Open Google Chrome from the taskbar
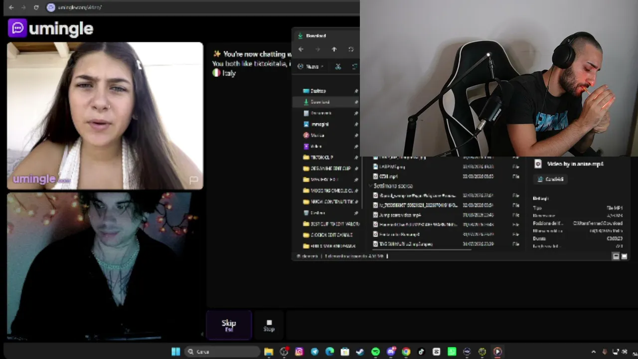This screenshot has height=359, width=638. point(406,352)
